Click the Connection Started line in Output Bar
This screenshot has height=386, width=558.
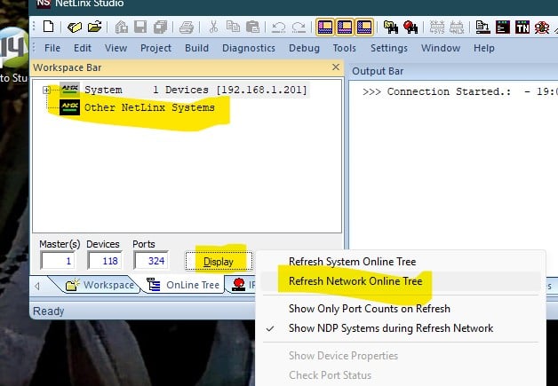tap(459, 91)
